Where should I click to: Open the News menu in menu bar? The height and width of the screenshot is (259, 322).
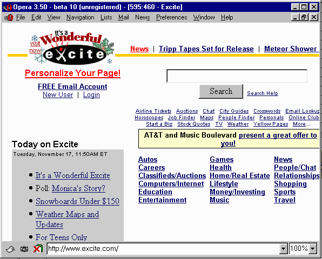142,17
